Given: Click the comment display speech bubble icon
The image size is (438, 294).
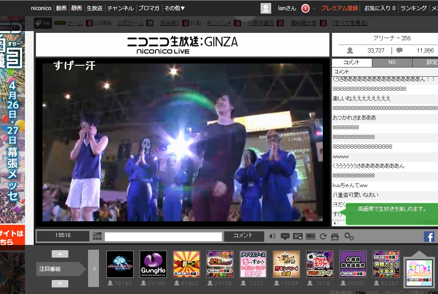Looking at the screenshot, I should [x=285, y=237].
